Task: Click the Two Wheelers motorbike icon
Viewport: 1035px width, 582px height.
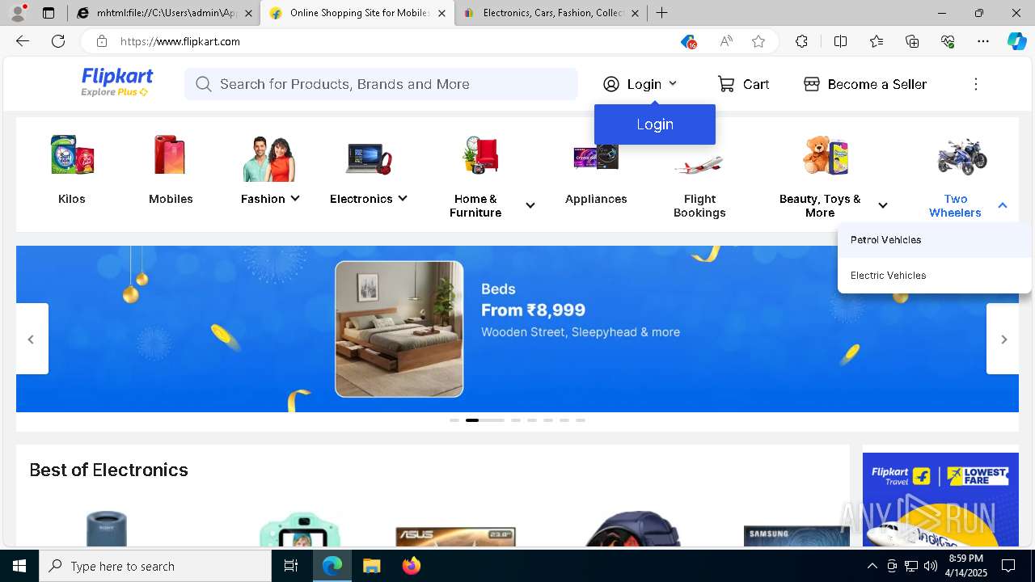Action: pos(962,156)
